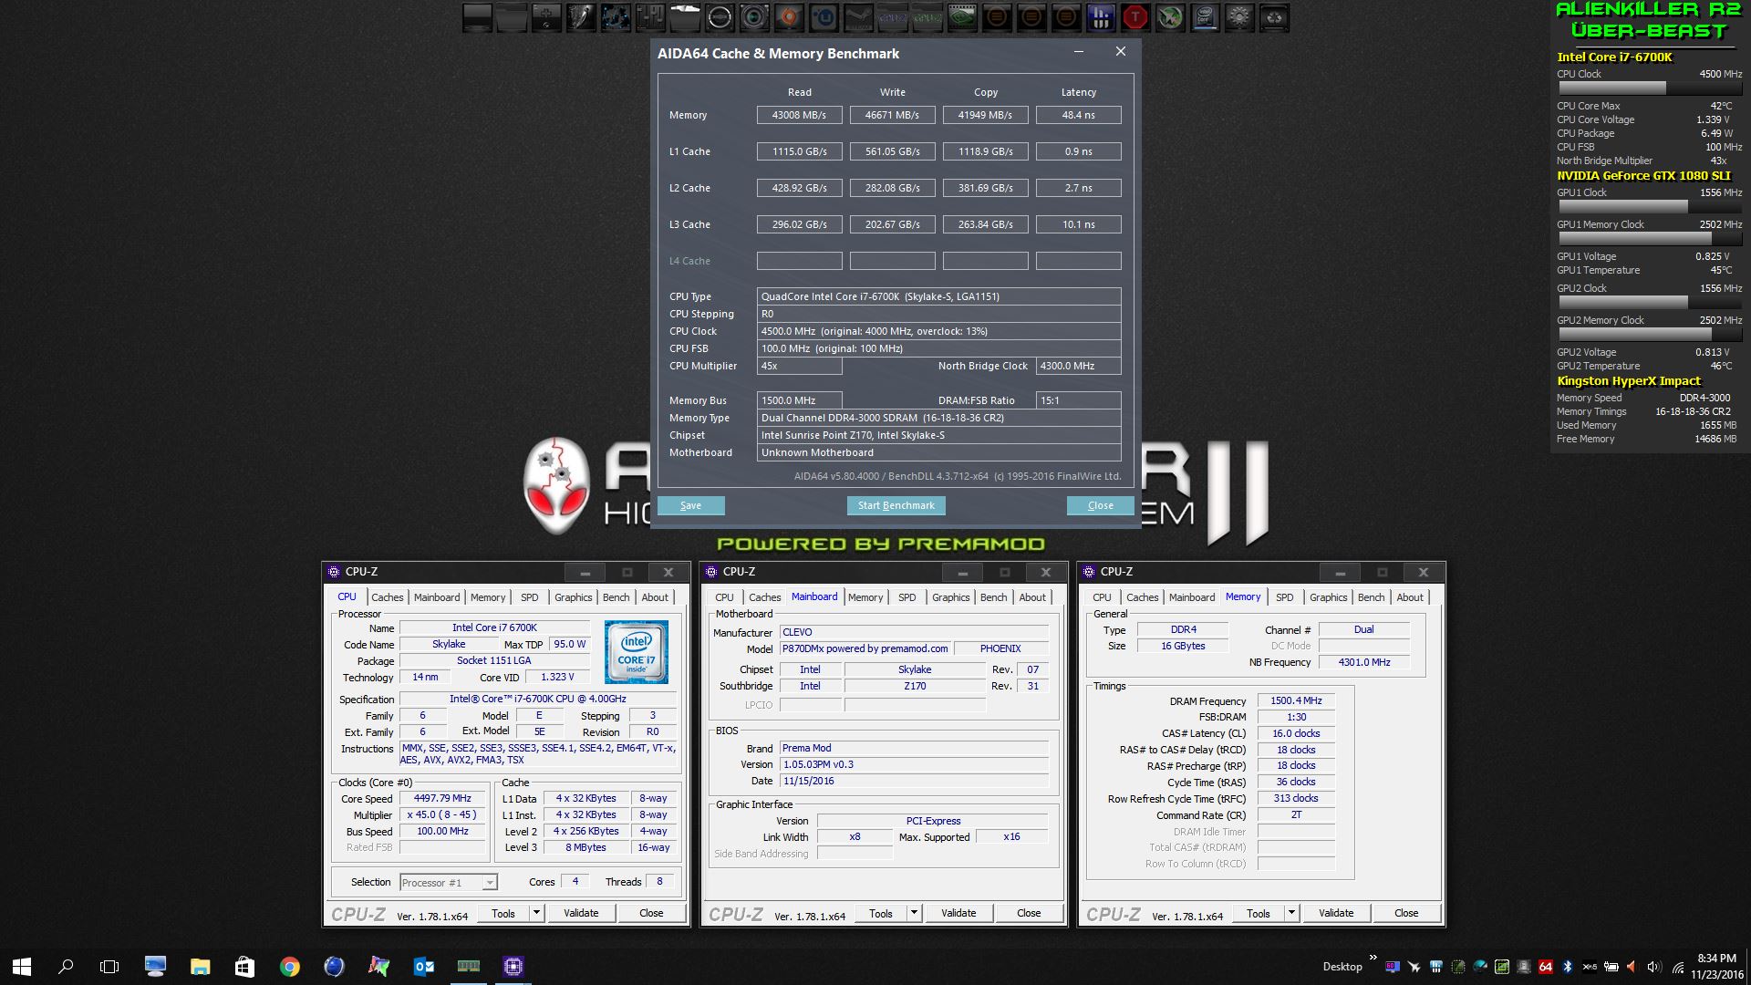Click Memory Write 46671 MB/s field

click(x=892, y=115)
